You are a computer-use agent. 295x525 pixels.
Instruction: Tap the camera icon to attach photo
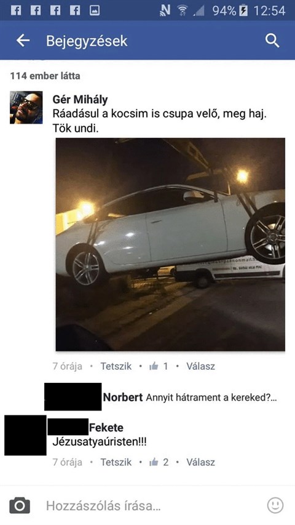click(20, 505)
